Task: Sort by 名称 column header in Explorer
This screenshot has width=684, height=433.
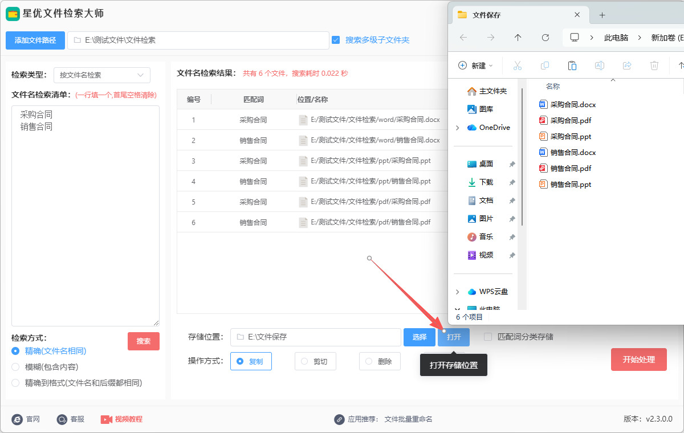Action: pyautogui.click(x=553, y=87)
